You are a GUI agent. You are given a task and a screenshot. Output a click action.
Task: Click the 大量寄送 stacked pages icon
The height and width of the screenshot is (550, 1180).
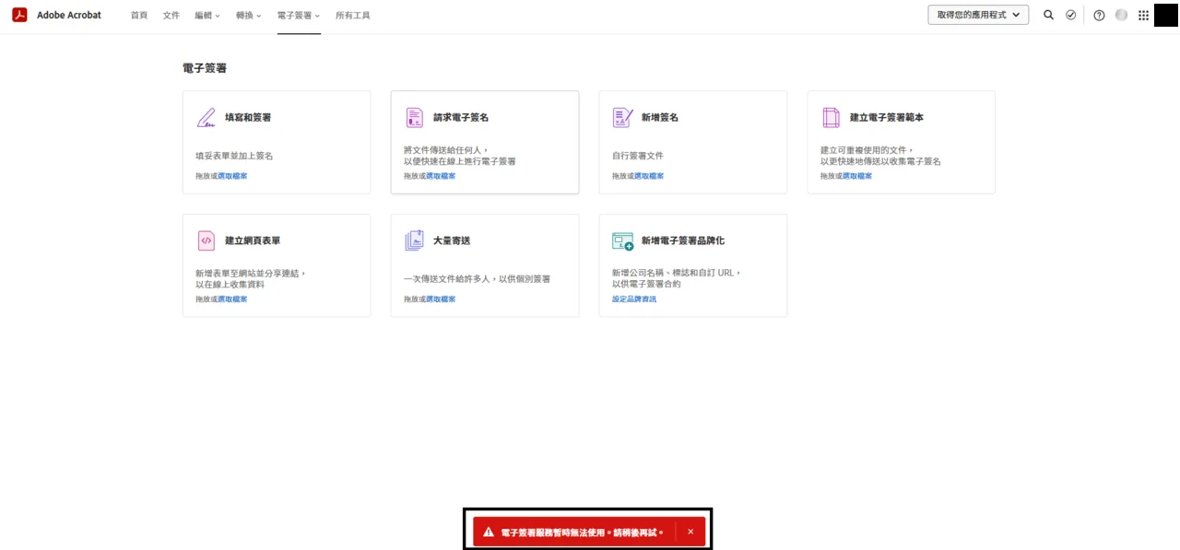415,240
